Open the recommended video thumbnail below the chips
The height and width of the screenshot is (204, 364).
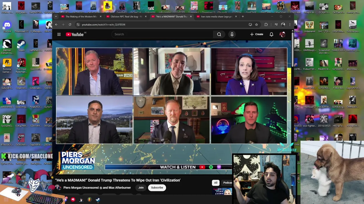click(222, 192)
